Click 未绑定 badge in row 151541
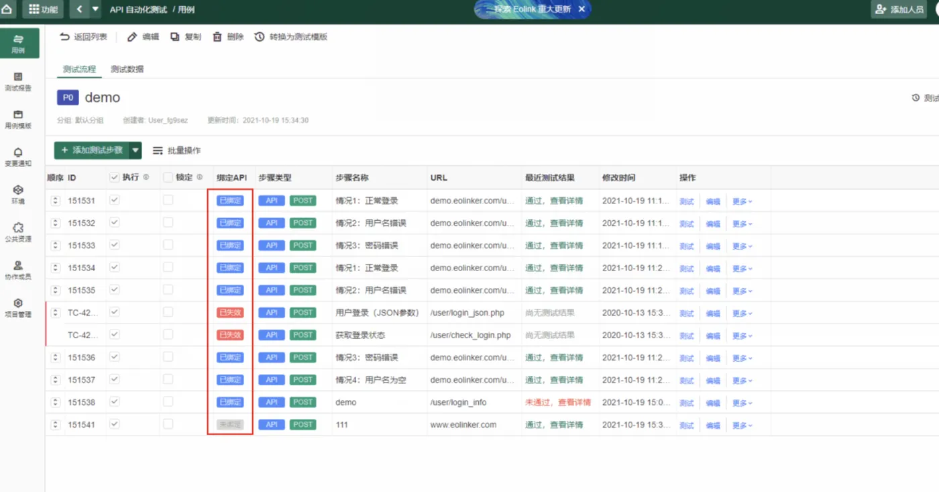The width and height of the screenshot is (939, 492). (230, 425)
